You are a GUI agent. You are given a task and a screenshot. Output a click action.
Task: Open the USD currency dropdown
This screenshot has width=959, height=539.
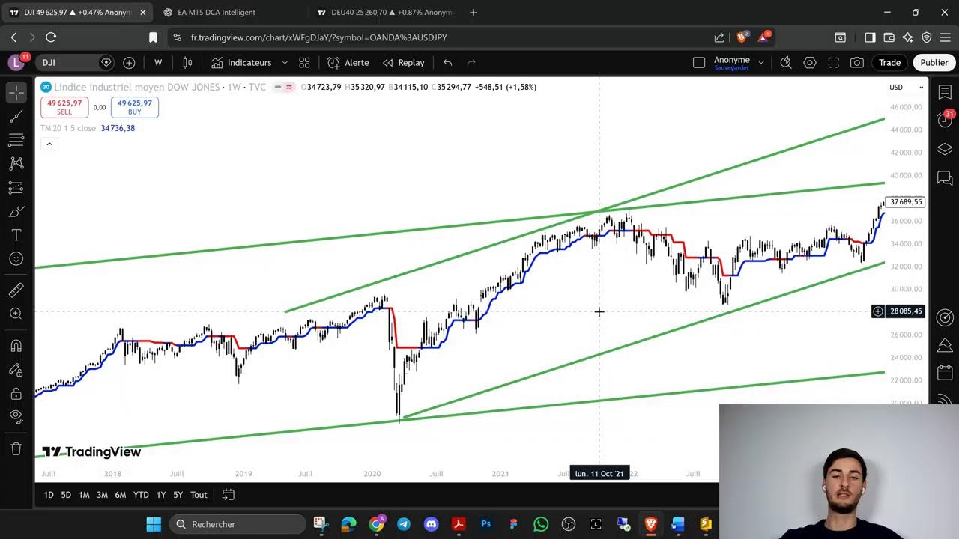click(906, 88)
